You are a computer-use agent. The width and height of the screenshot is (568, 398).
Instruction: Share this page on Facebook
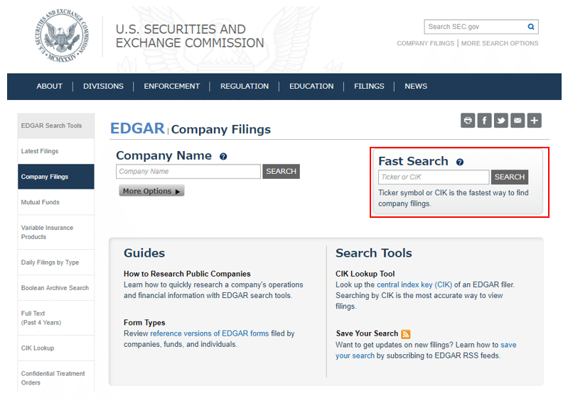click(484, 121)
